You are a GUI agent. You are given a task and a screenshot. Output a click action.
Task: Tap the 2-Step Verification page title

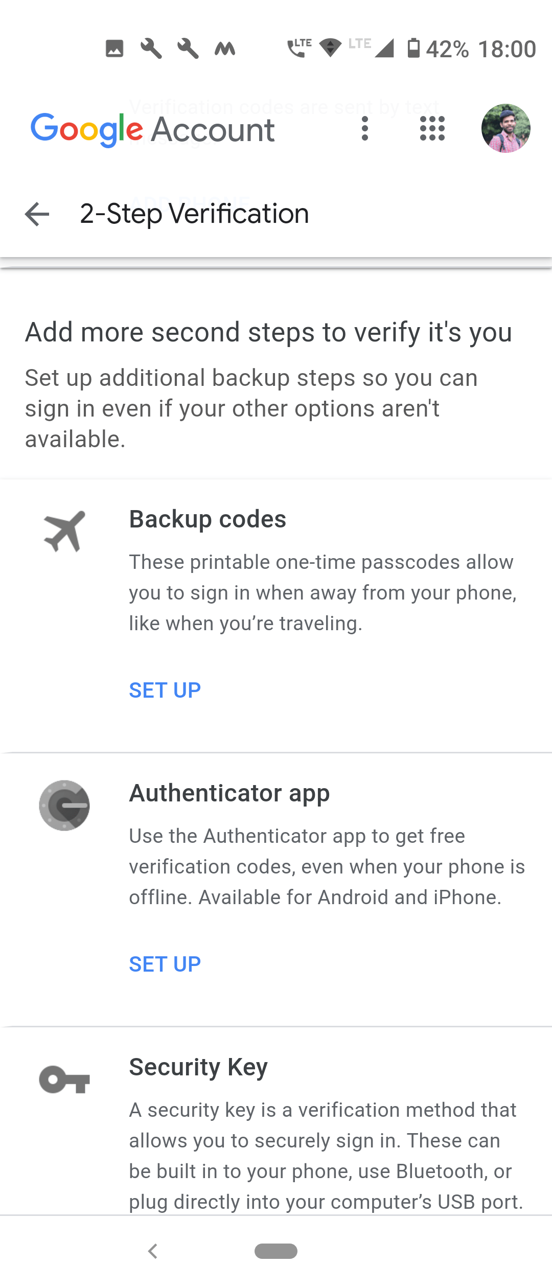194,214
